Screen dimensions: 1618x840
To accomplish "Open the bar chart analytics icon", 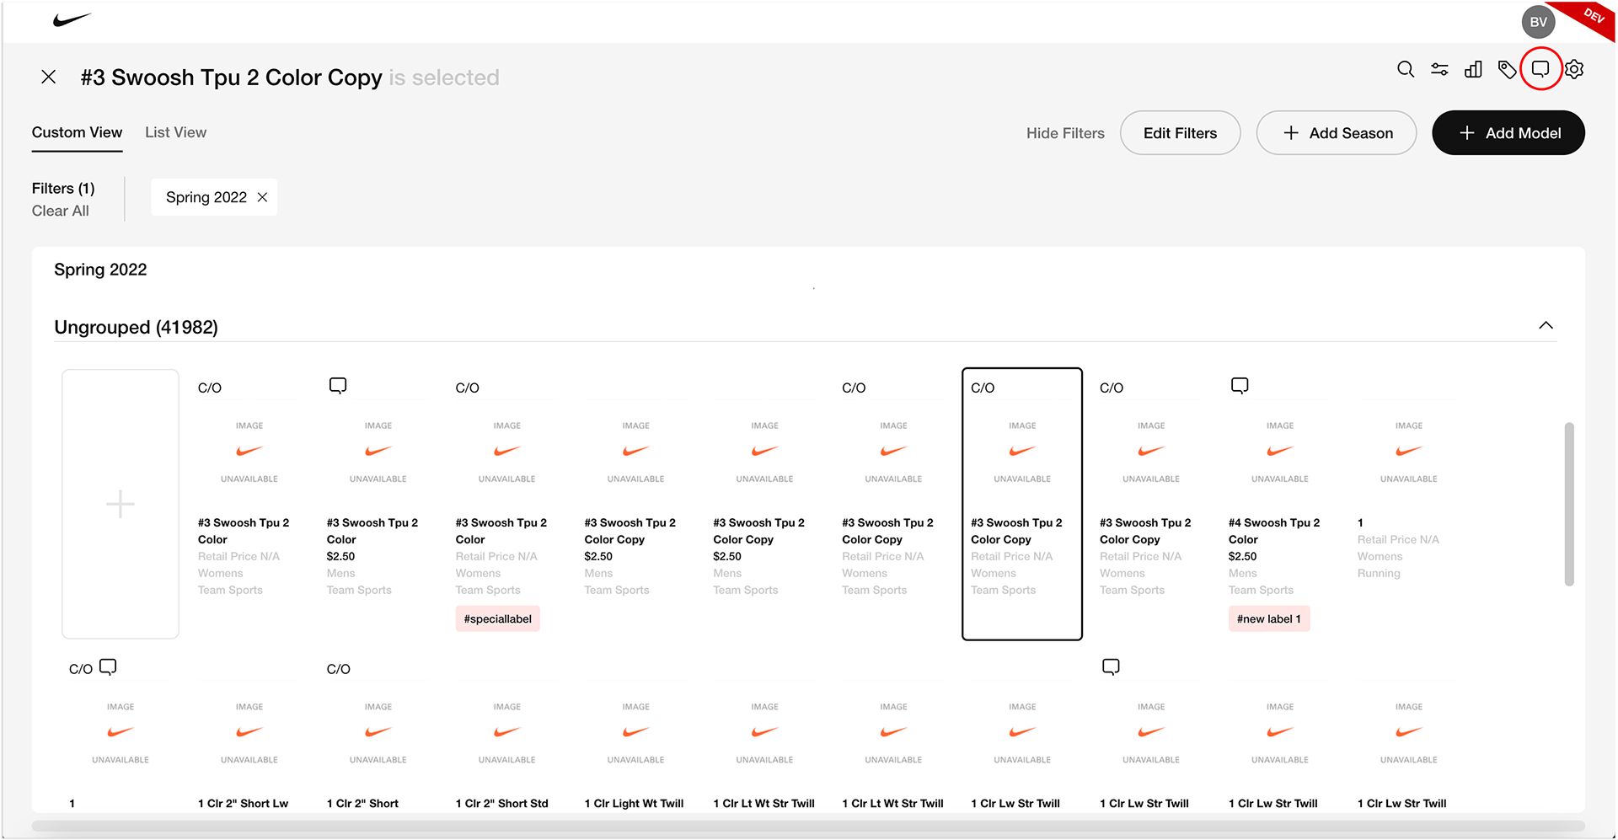I will pyautogui.click(x=1473, y=70).
